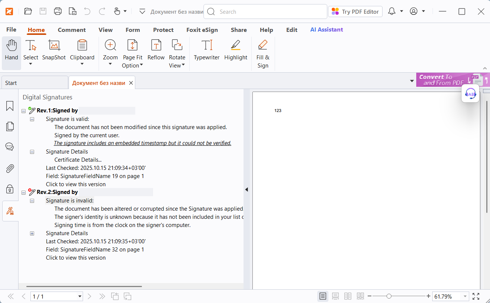Click the Try PDF Editor button
Screen dimensions: 490x303
355,12
